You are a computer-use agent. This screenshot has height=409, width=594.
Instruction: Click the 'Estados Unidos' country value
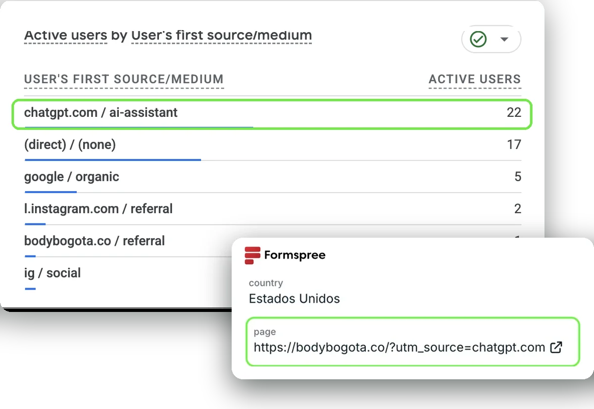pyautogui.click(x=295, y=299)
